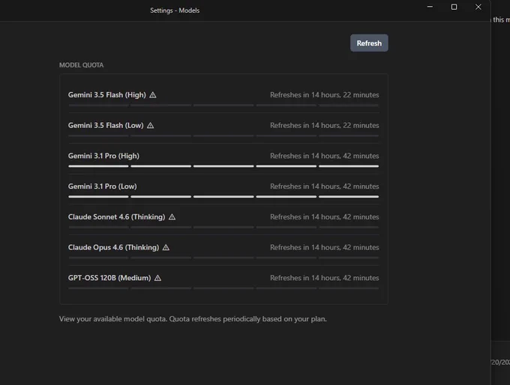Click refresh time text for Gemini 3.1 Pro (High)
Screen dimensions: 510x385
click(x=324, y=156)
